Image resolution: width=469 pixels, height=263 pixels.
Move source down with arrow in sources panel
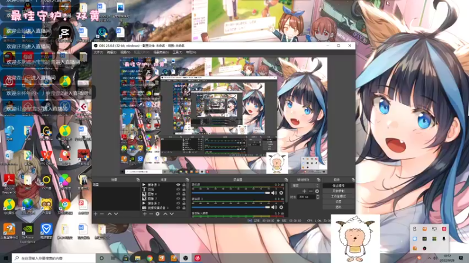tap(172, 214)
